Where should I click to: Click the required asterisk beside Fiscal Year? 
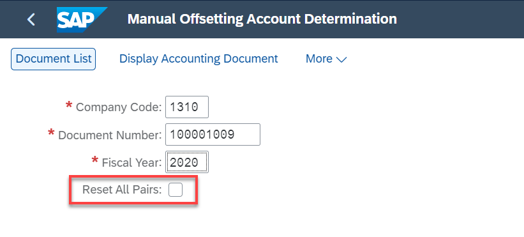point(95,160)
